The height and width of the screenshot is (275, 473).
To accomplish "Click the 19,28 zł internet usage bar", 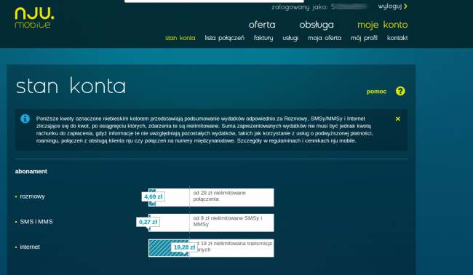I will pyautogui.click(x=169, y=248).
